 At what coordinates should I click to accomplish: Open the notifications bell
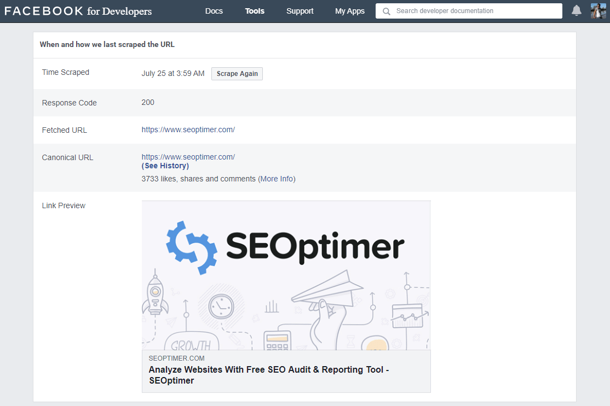(576, 11)
